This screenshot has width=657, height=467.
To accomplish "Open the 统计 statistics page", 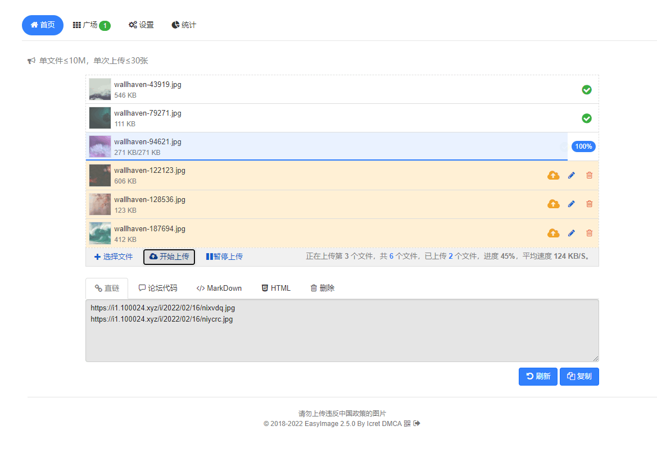I will tap(184, 25).
